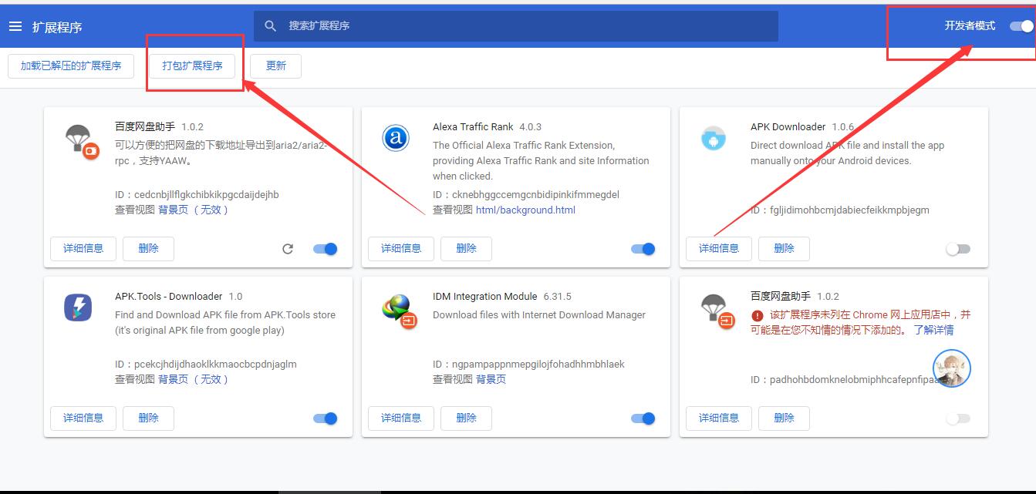Click the APK Downloader extension name
This screenshot has height=494, width=1036.
pos(788,126)
